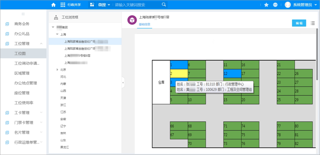Open the app grid menu icon
Viewport: 320px width, 155px height.
(x=63, y=5)
